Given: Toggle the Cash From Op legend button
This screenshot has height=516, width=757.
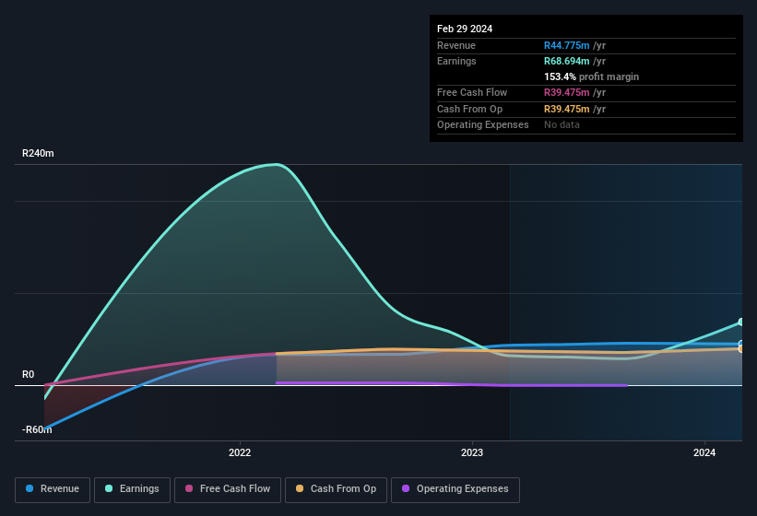Looking at the screenshot, I should pyautogui.click(x=336, y=490).
